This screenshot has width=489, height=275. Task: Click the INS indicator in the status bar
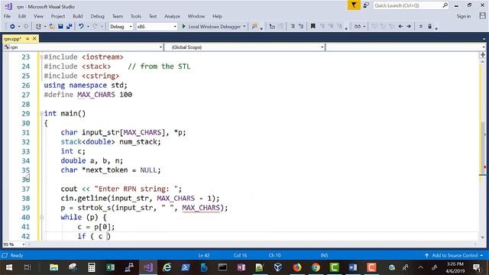click(x=324, y=255)
